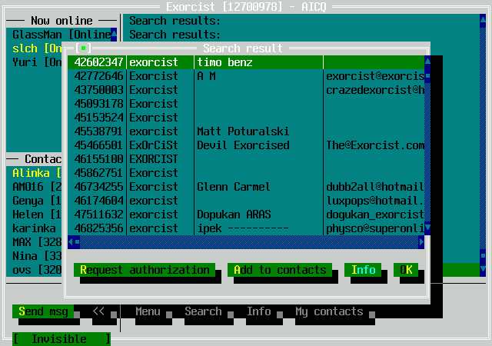This screenshot has height=346, width=492.
Task: Select Nina in the contacts list
Action: point(34,256)
